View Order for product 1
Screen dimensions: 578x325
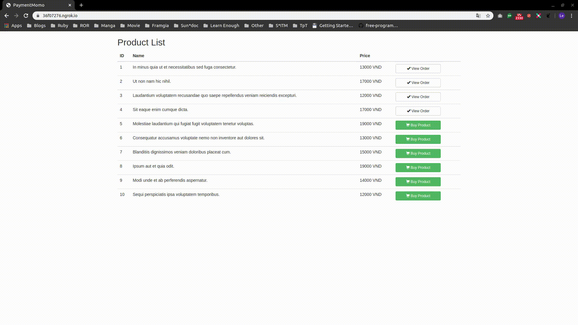click(x=418, y=69)
